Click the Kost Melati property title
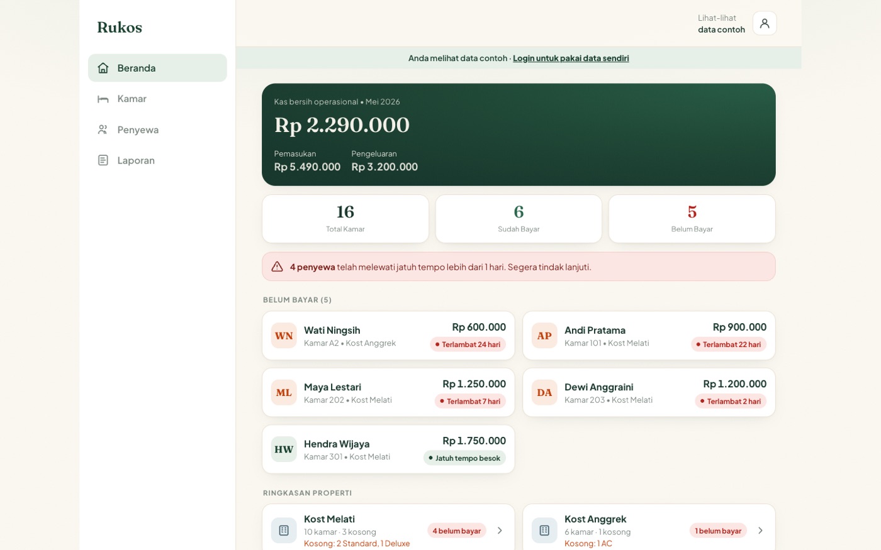 pyautogui.click(x=329, y=519)
